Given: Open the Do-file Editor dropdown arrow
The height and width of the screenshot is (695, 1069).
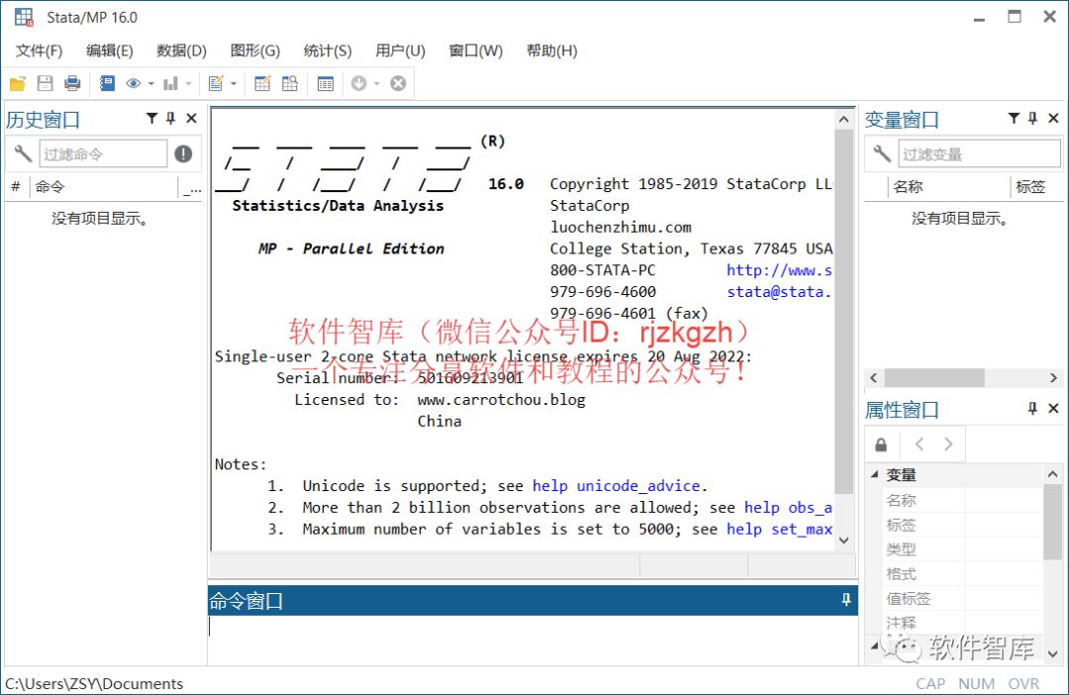Looking at the screenshot, I should [x=234, y=84].
